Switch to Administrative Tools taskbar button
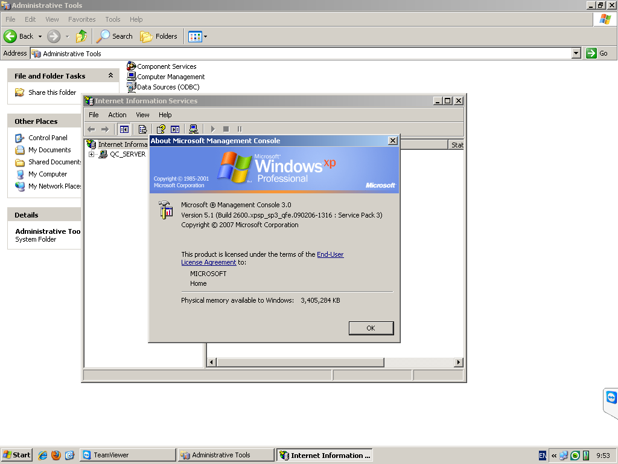Screen dimensions: 618x464 coord(226,455)
